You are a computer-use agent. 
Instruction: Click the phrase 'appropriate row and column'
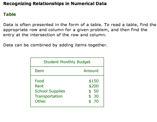[x=34, y=30]
